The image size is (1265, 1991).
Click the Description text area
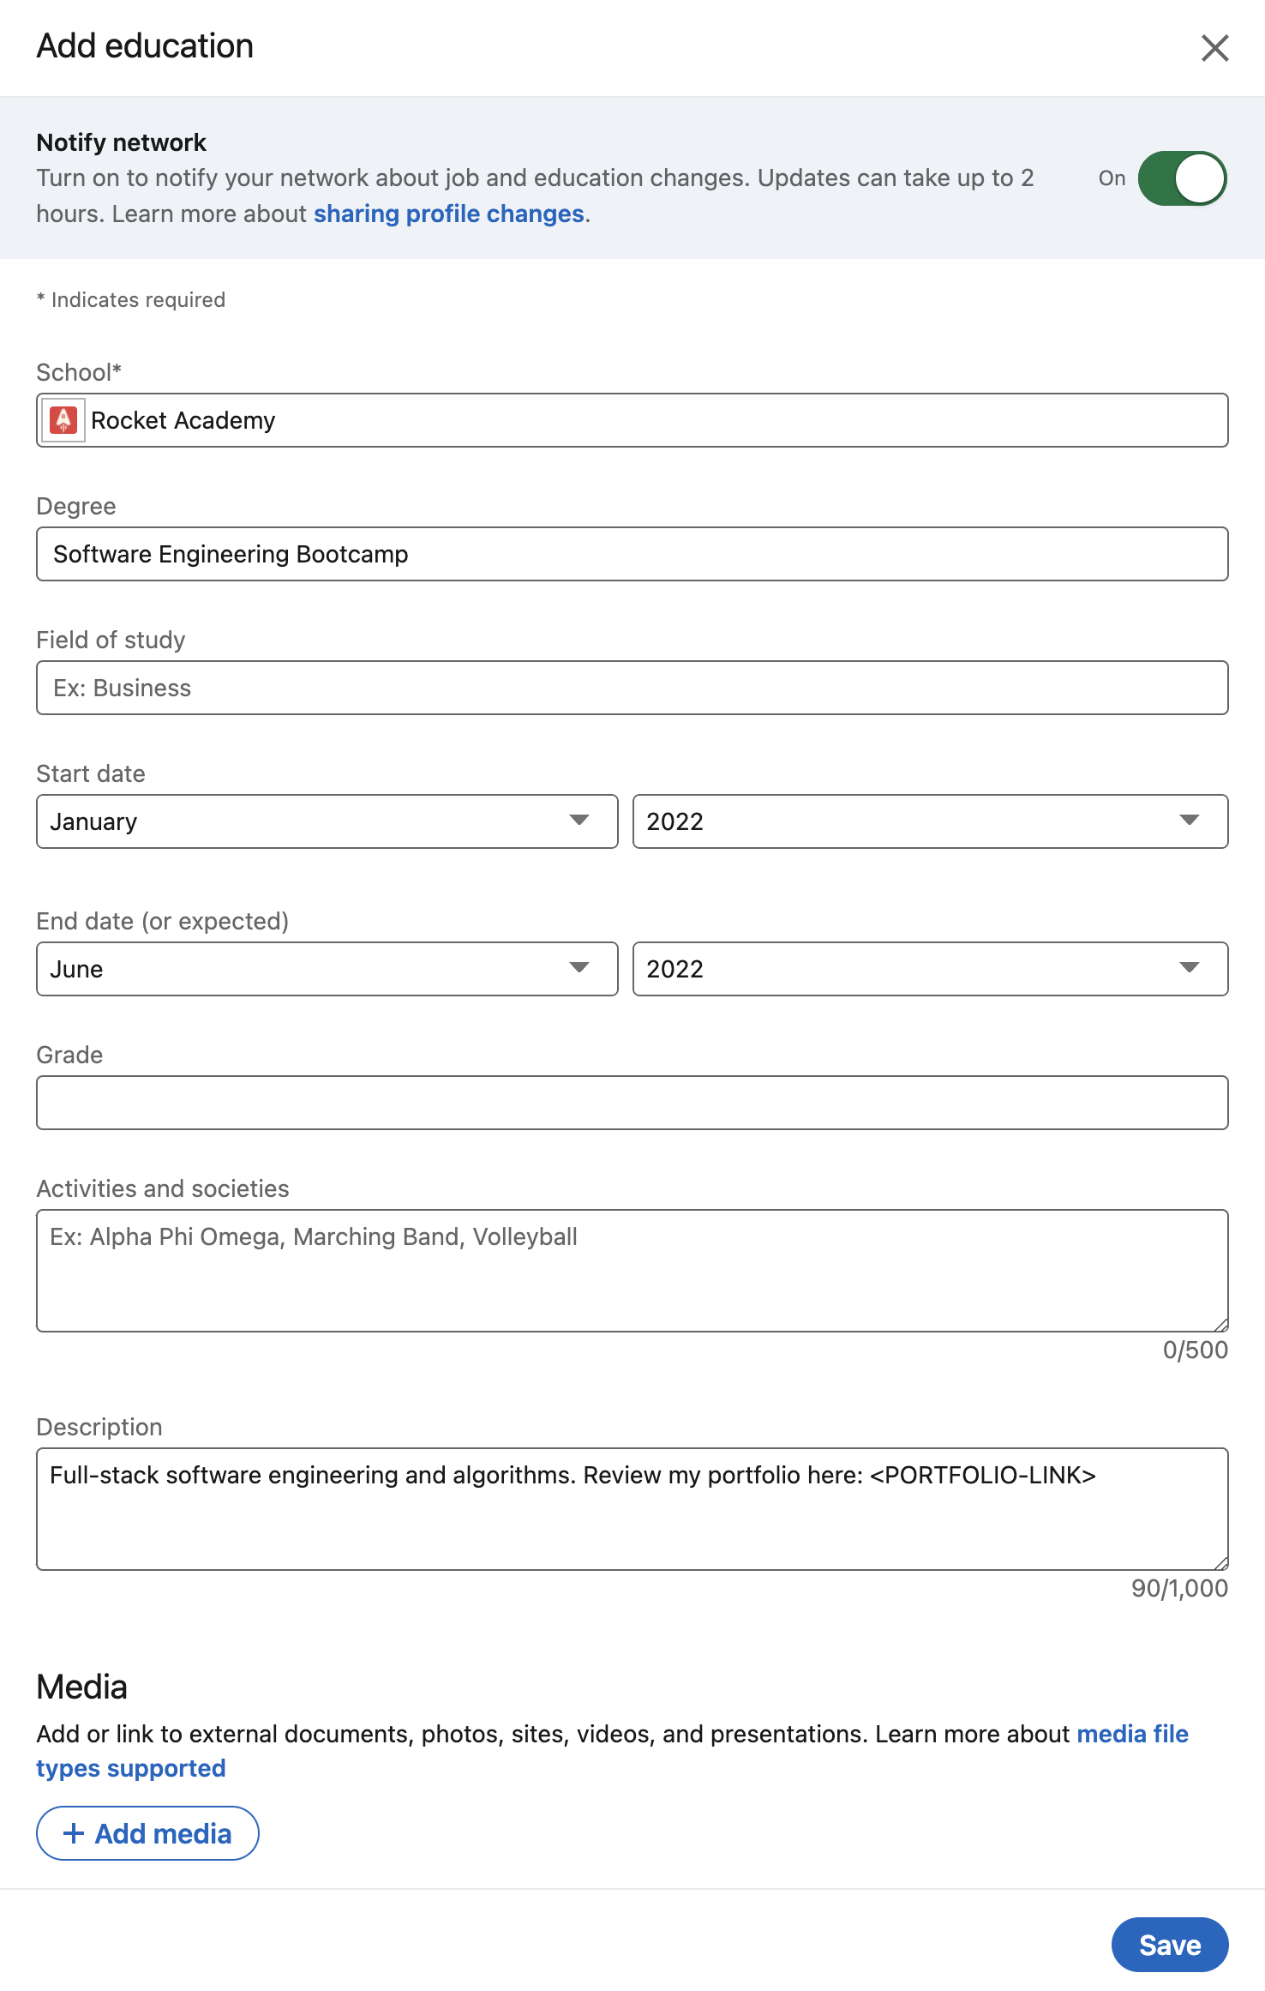tap(632, 1508)
